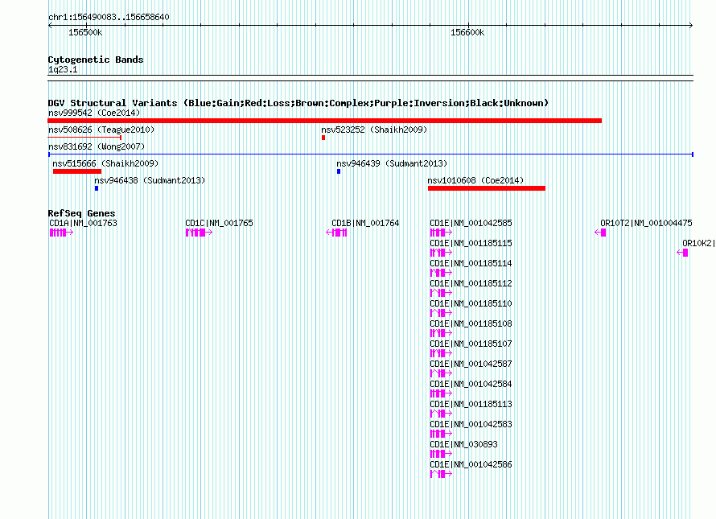Click the CD1B gene glyph under NM_001764
This screenshot has width=716, height=519.
coord(336,233)
